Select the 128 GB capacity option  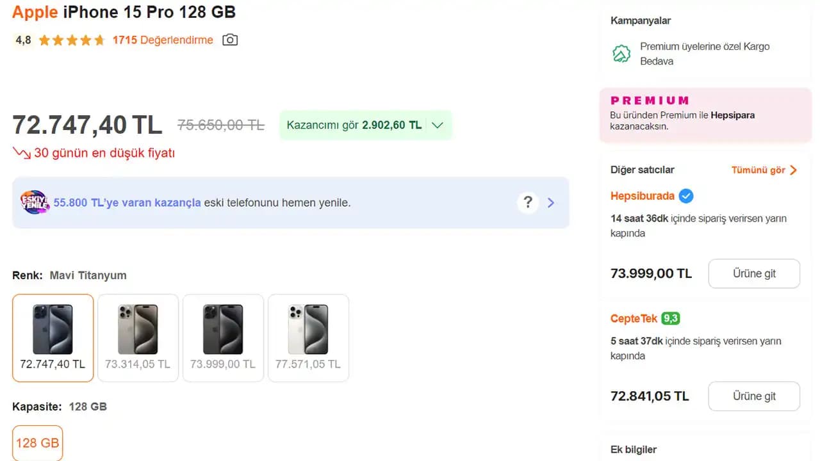[37, 443]
